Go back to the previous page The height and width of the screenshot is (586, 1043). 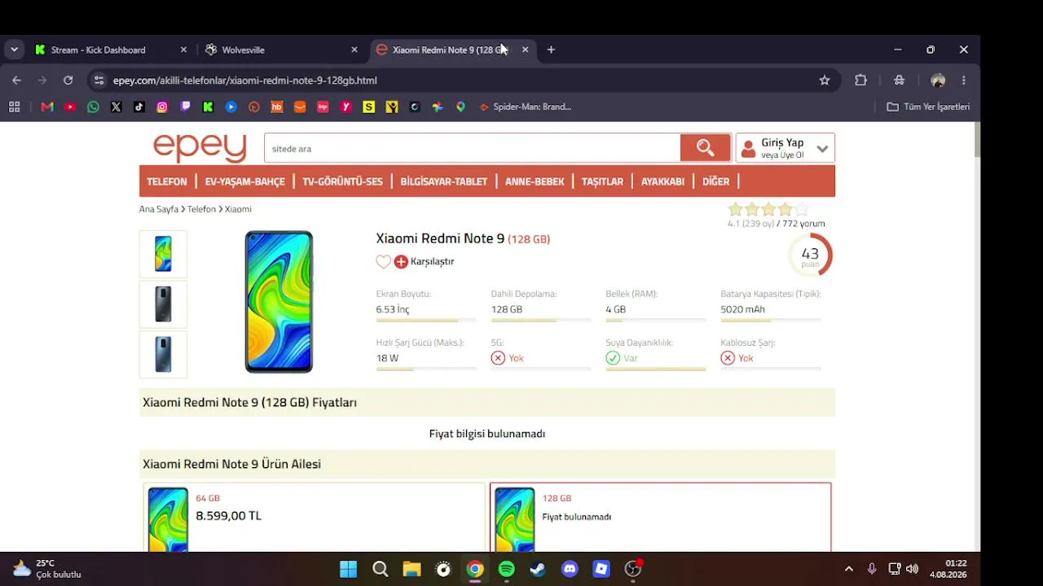click(x=16, y=81)
